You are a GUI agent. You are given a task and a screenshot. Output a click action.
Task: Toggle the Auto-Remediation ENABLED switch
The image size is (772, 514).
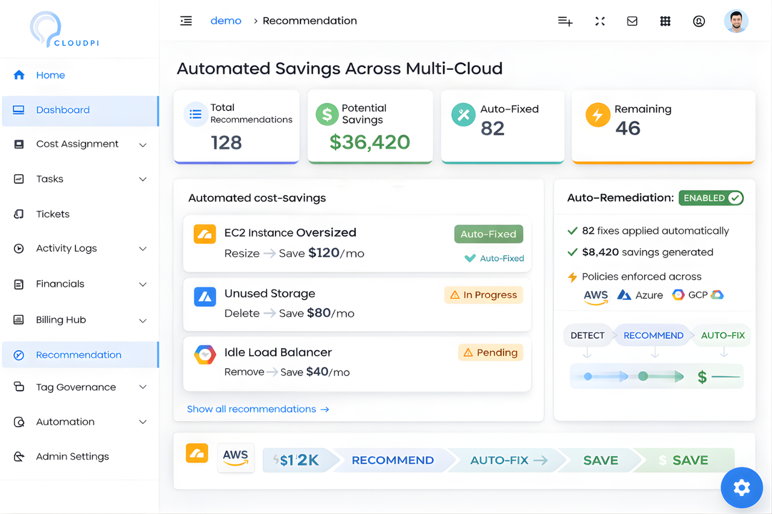[710, 198]
